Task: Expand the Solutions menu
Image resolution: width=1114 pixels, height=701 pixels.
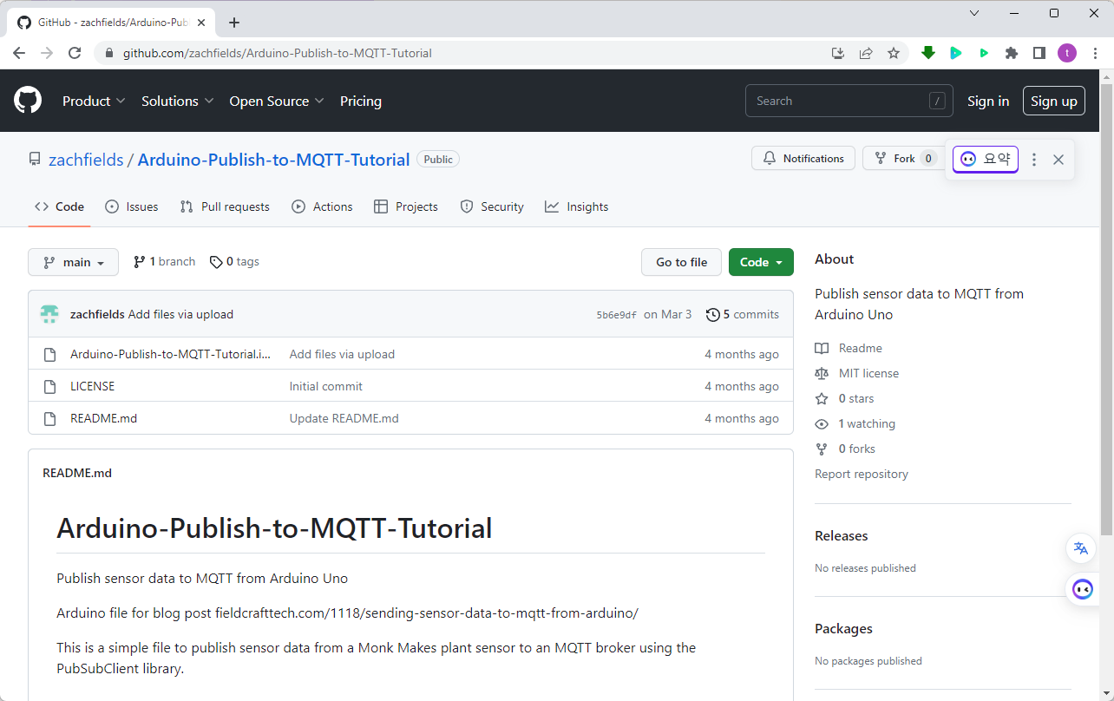Action: point(178,101)
